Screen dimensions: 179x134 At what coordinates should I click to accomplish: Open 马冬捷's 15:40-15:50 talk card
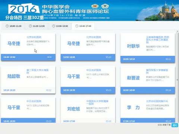[x=28, y=47]
